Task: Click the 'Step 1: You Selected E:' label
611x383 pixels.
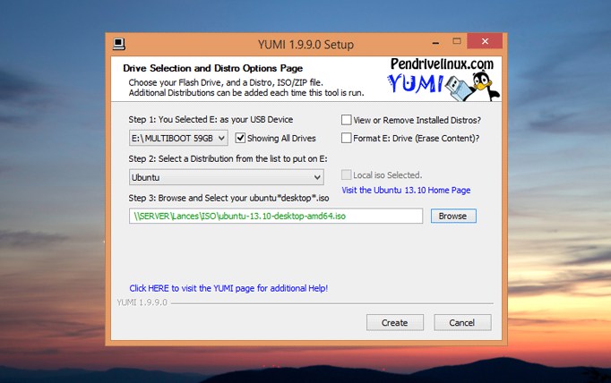Action: click(211, 120)
